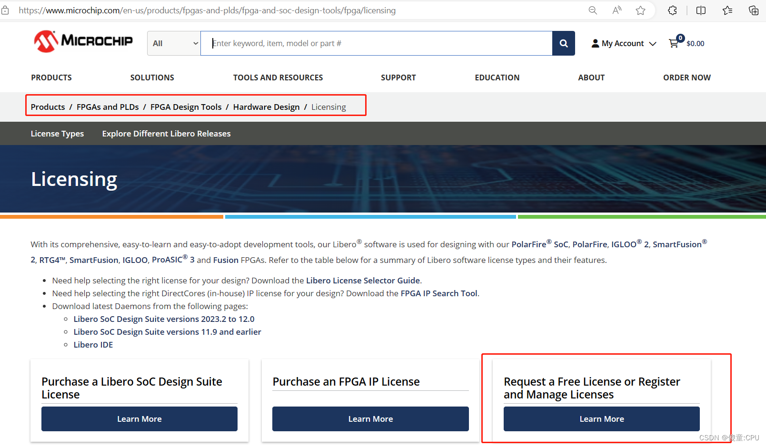Viewport: 766px width, 446px height.
Task: Open the PRODUCTS menu
Action: 51,78
